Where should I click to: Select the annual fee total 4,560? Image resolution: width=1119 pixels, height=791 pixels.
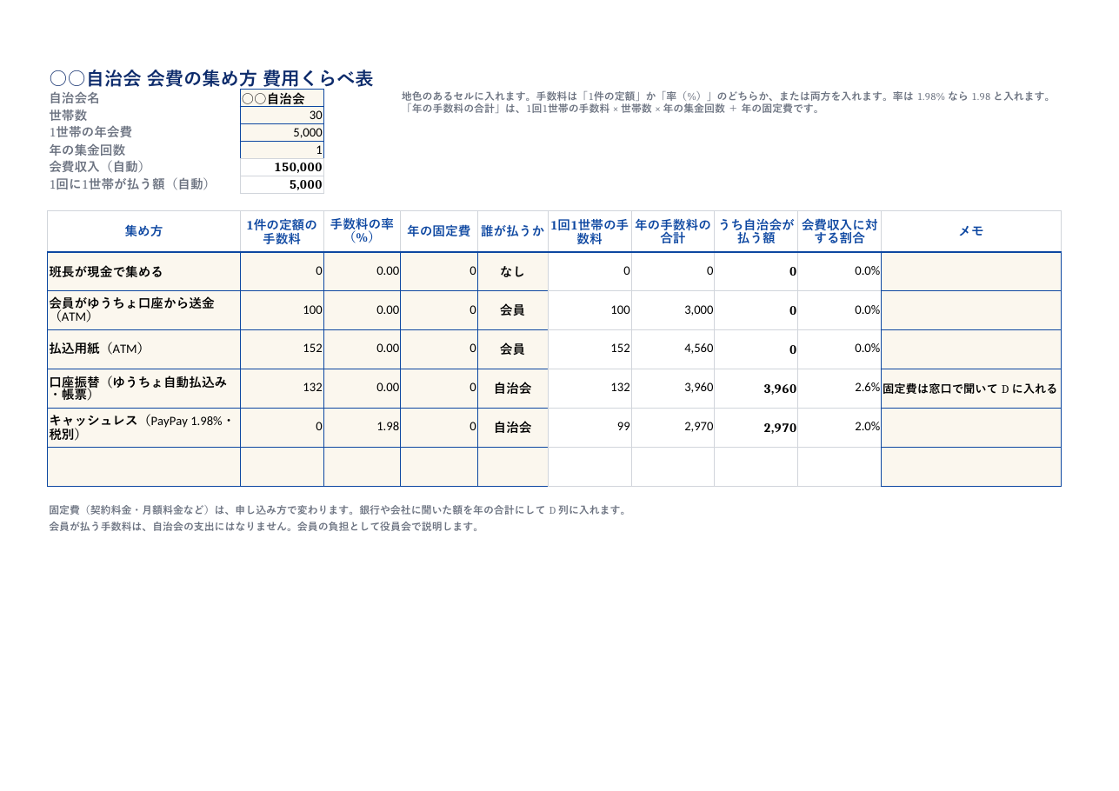pyautogui.click(x=673, y=349)
